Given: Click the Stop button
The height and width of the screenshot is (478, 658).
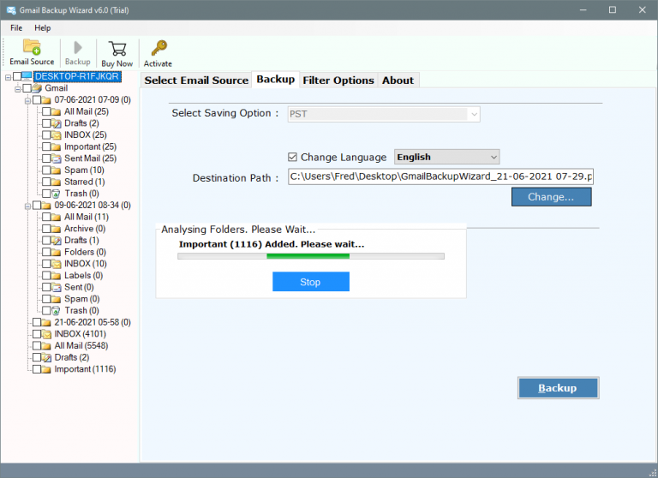Looking at the screenshot, I should click(310, 282).
